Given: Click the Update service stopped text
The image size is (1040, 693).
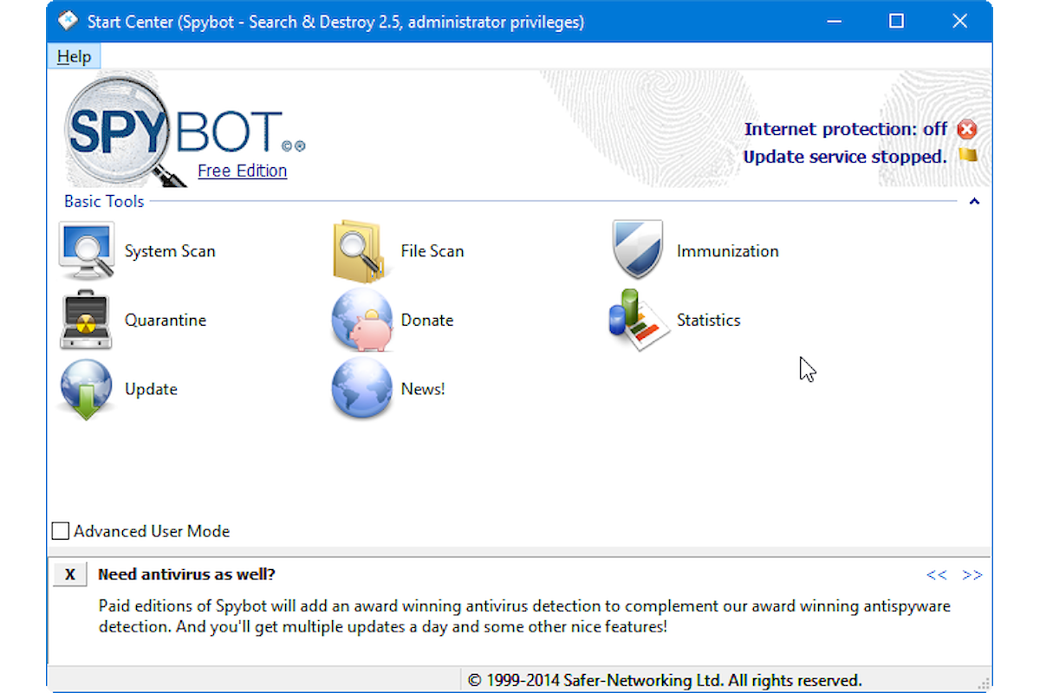Looking at the screenshot, I should pos(845,157).
